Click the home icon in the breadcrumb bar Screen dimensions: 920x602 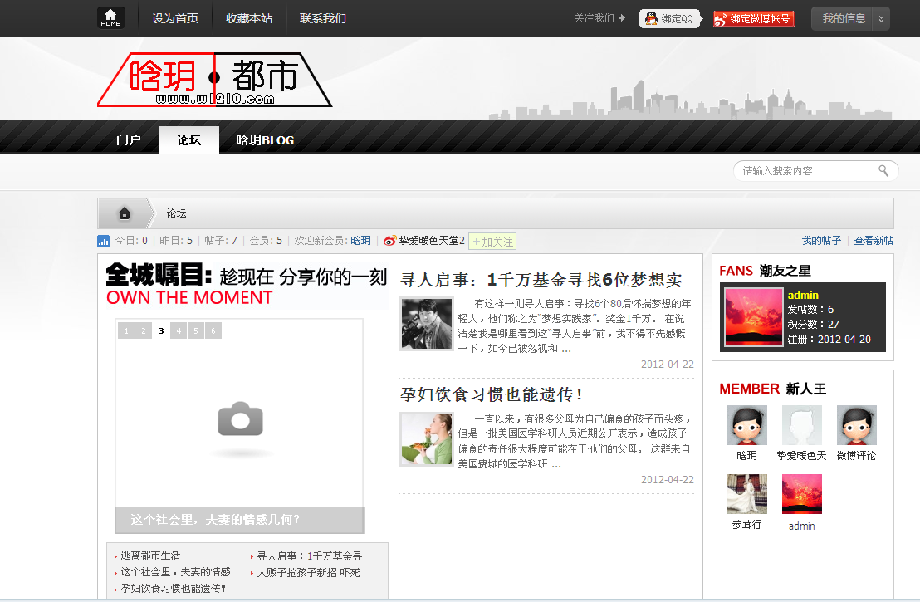[x=123, y=213]
